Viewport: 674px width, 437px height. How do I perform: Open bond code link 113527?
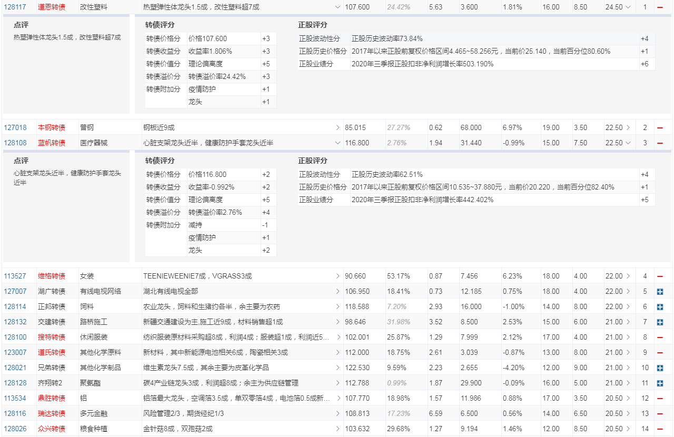point(15,276)
